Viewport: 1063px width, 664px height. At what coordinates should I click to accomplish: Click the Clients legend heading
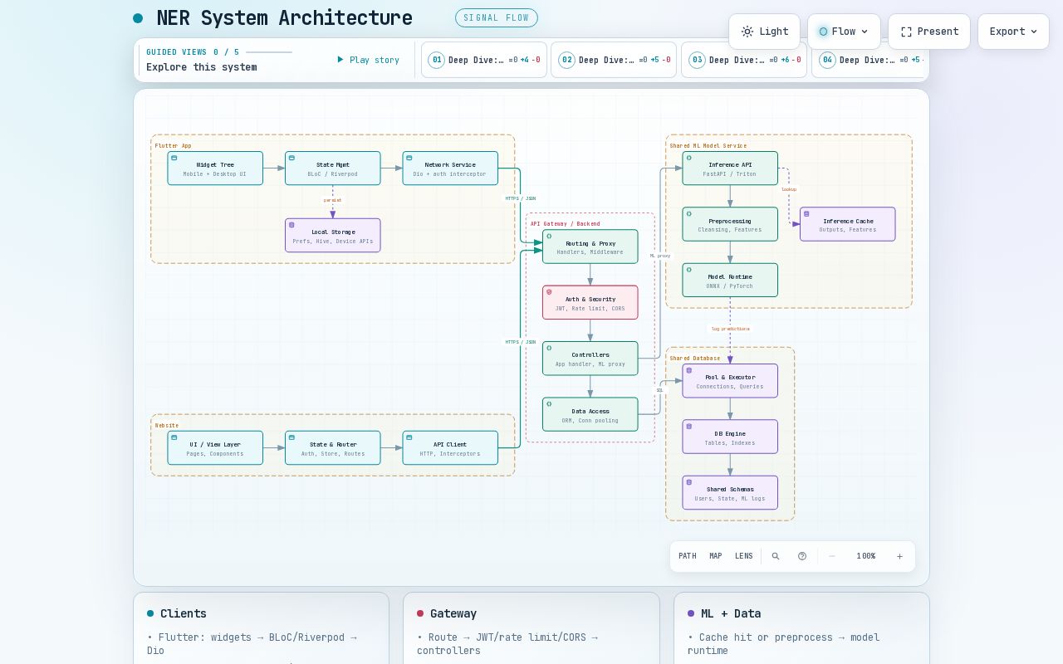[x=184, y=613]
